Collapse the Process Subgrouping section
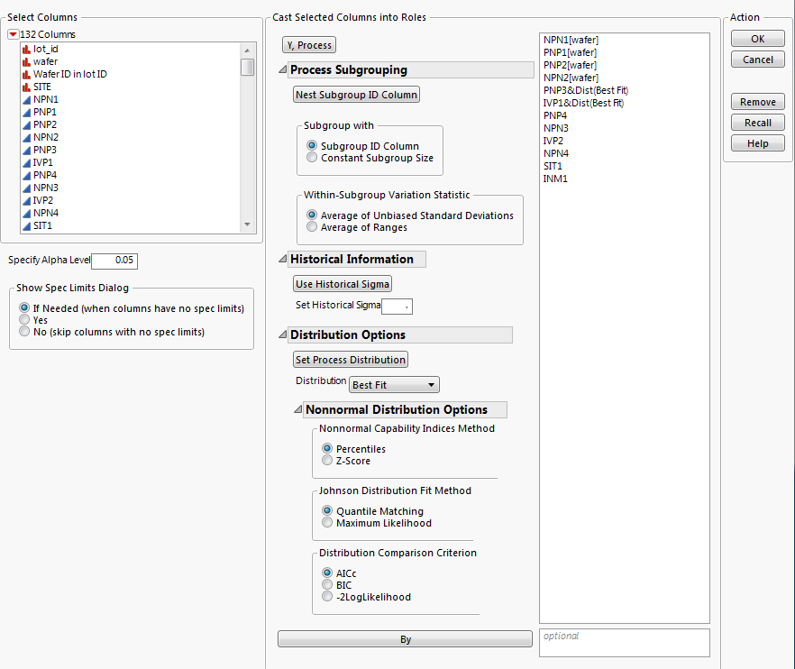The width and height of the screenshot is (795, 669). (283, 70)
